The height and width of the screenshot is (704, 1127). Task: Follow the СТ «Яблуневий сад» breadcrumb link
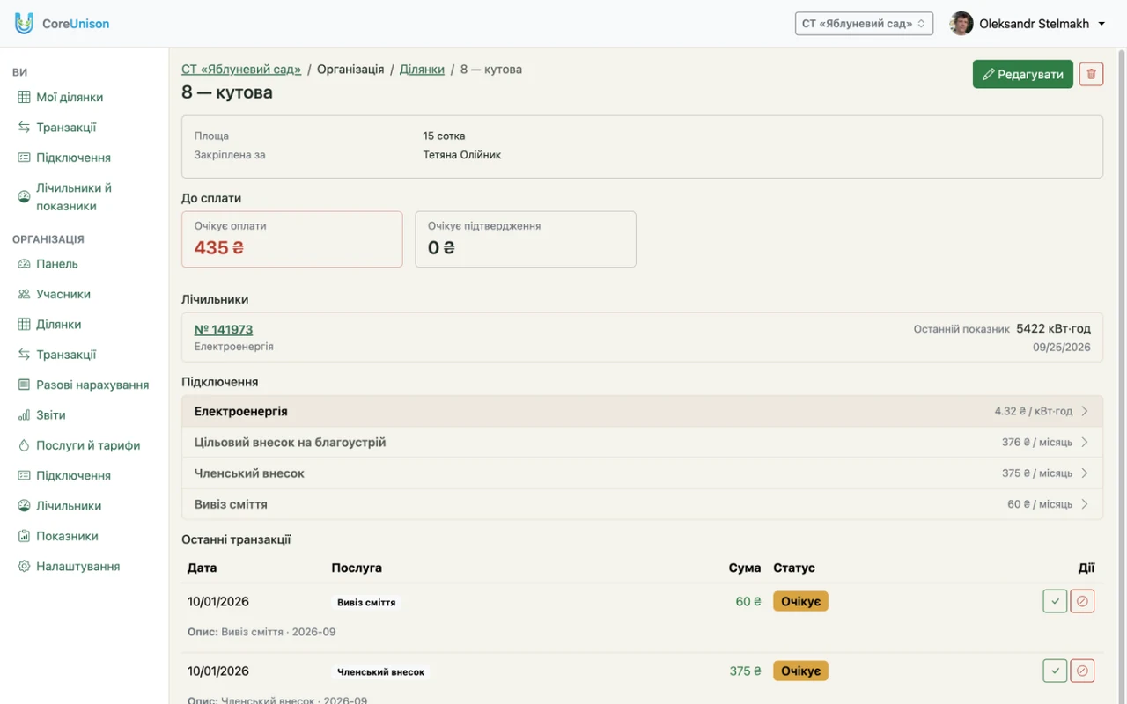(x=241, y=70)
